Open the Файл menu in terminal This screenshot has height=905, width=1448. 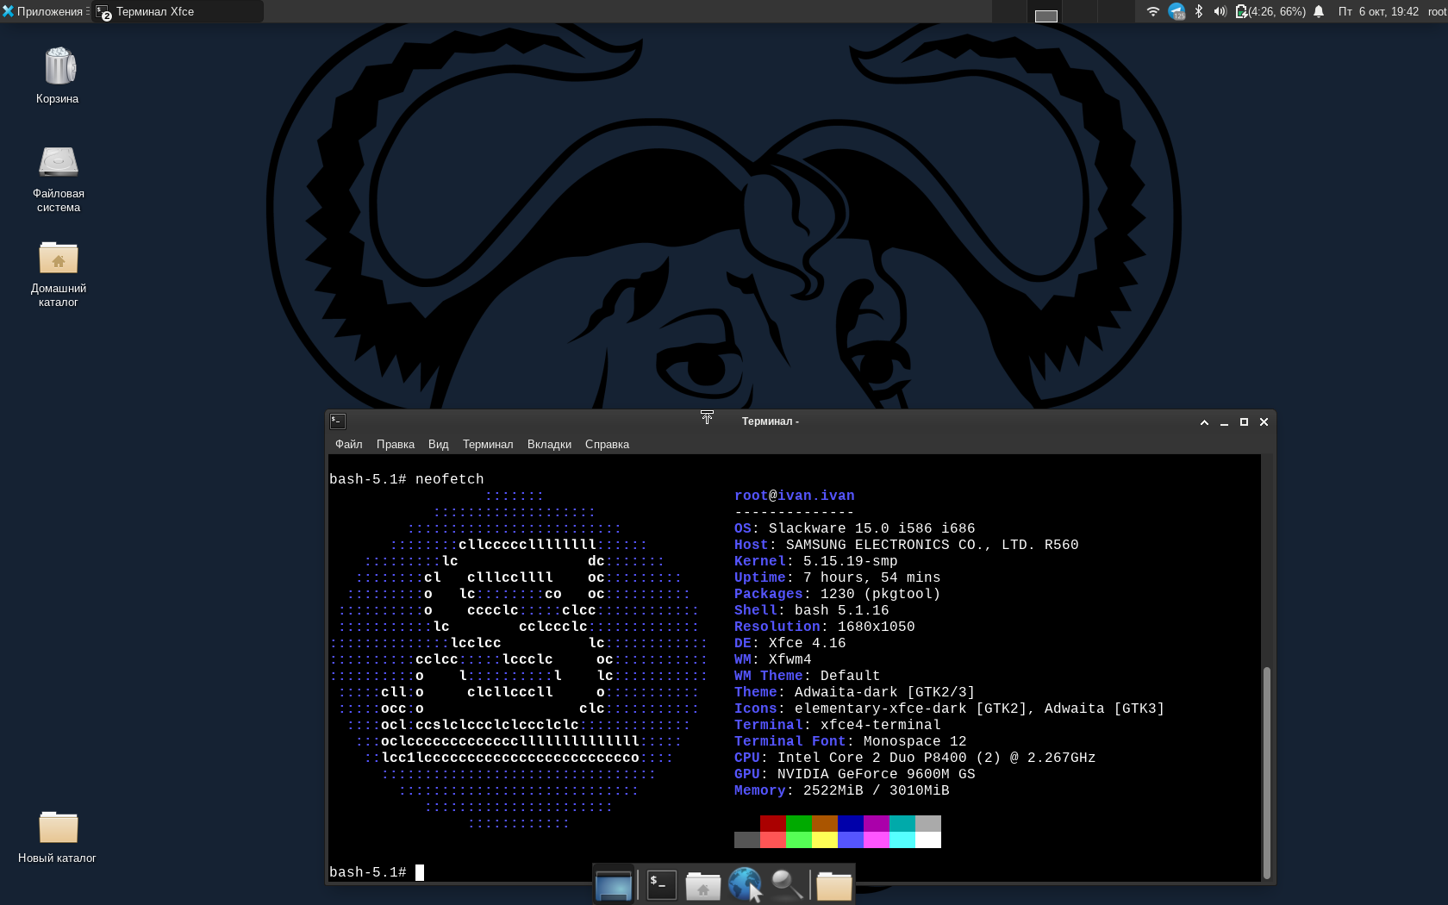(x=349, y=444)
